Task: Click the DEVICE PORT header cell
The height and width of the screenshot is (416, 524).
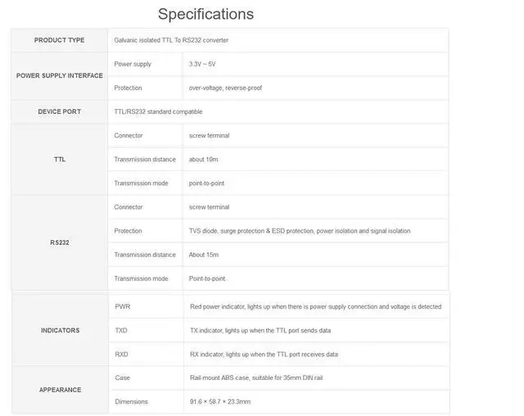Action: pos(60,111)
